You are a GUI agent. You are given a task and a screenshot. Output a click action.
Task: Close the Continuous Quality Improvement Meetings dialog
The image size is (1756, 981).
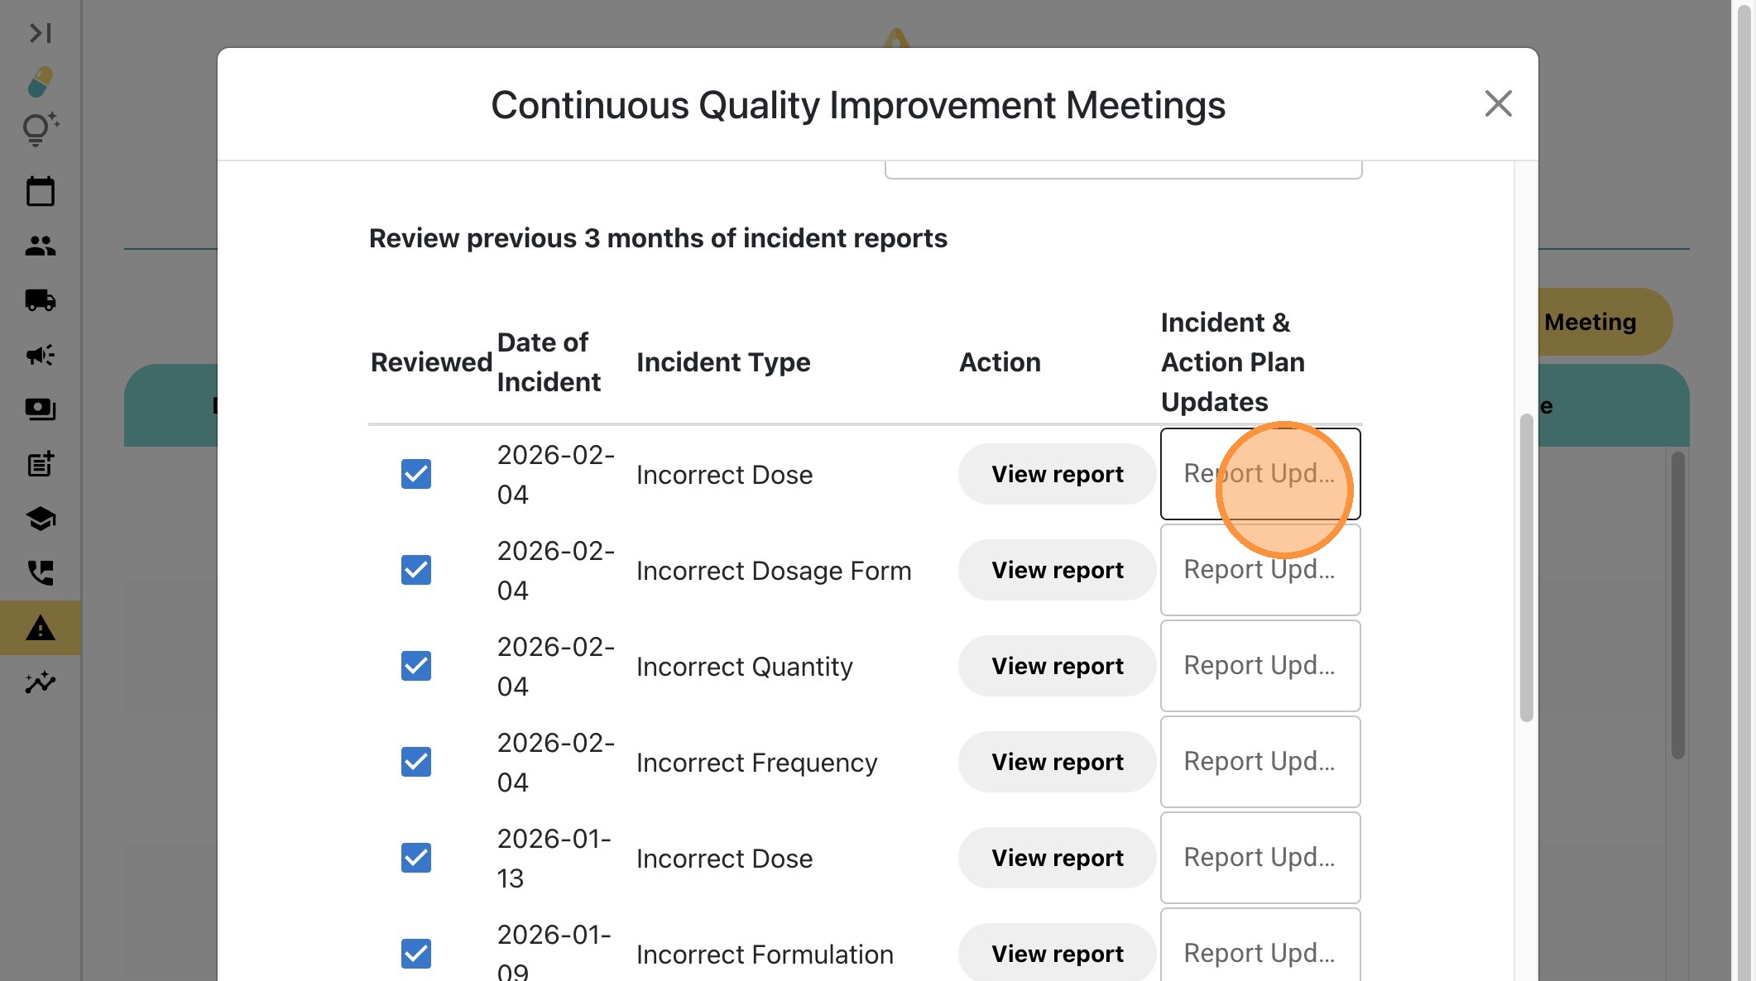[1498, 104]
